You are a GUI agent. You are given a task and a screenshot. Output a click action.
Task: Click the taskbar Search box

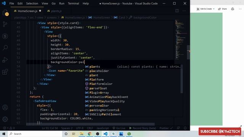35,134
